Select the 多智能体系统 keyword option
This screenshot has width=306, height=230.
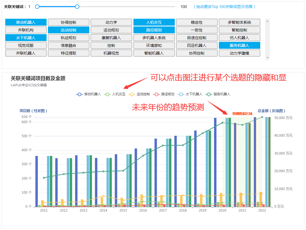(x=239, y=22)
